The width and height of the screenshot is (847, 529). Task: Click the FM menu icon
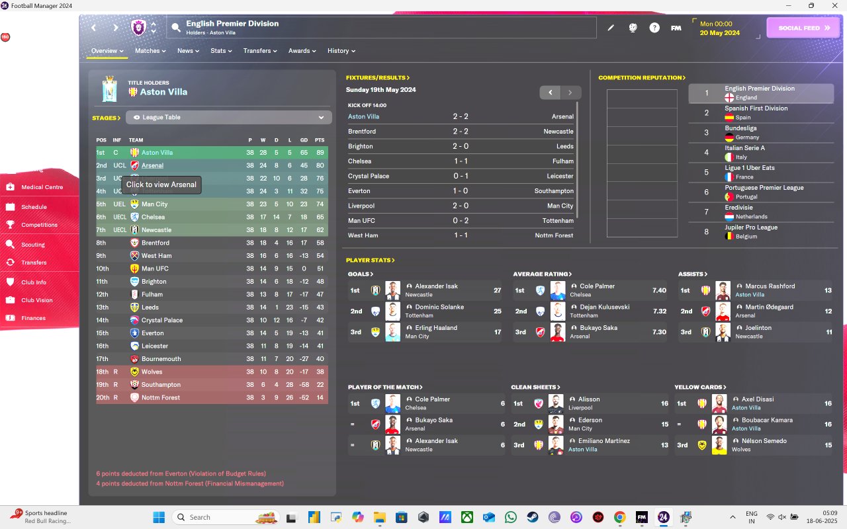(x=676, y=28)
